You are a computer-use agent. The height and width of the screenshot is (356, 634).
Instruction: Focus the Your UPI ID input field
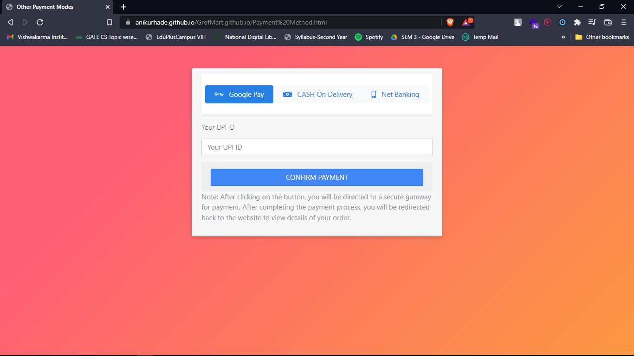[x=317, y=147]
